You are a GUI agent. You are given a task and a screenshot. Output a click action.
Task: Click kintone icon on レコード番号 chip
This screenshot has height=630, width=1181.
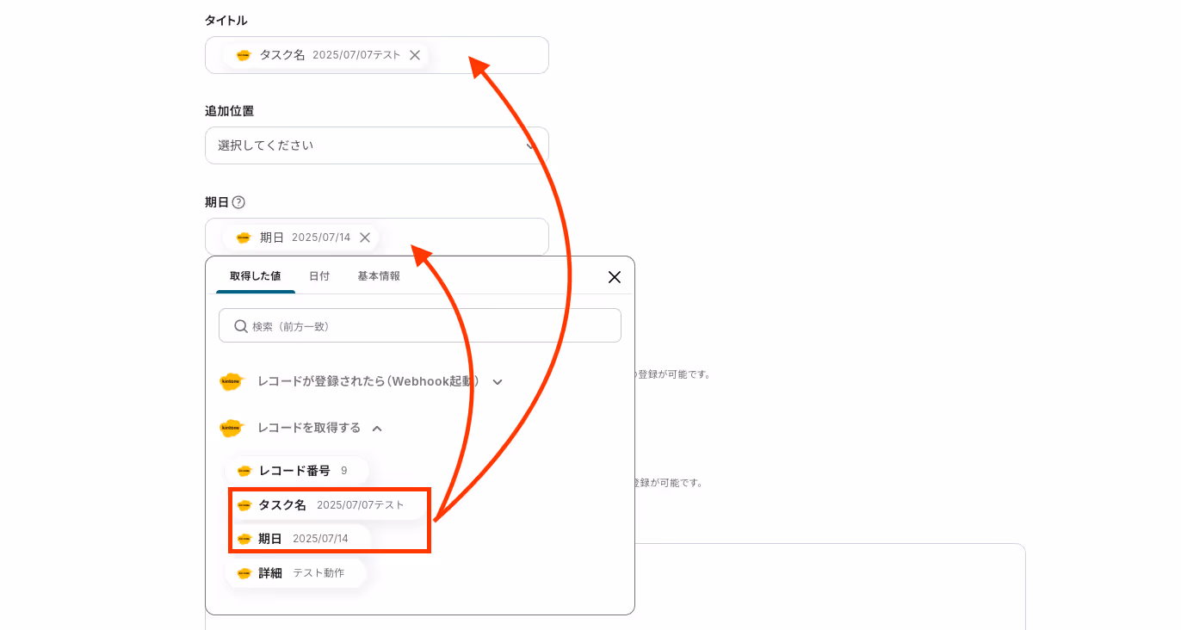[244, 471]
